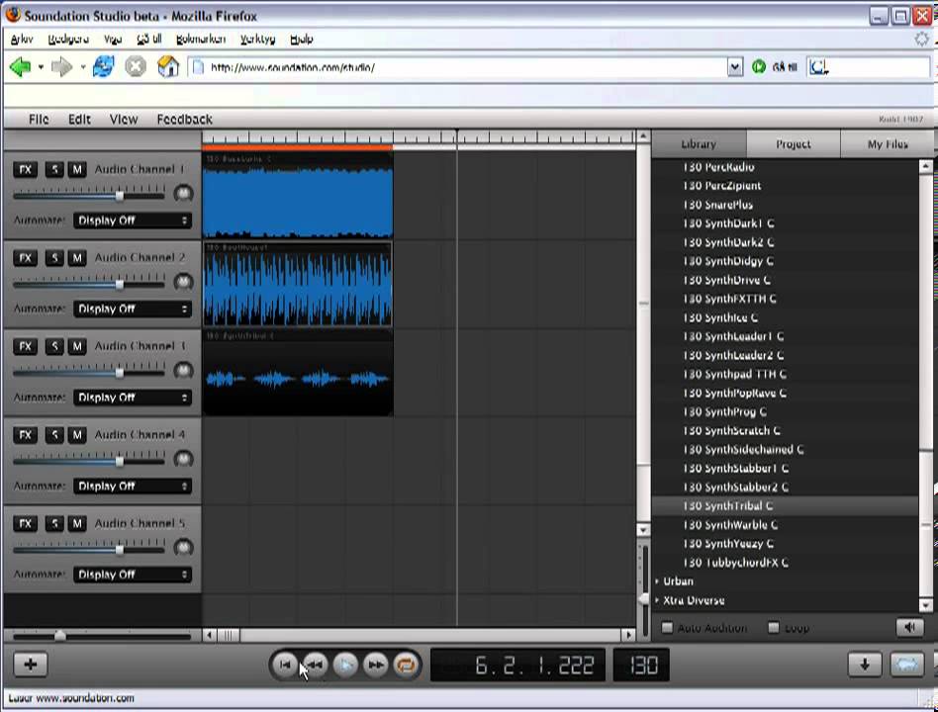The width and height of the screenshot is (938, 712).
Task: Click the blue button beside download arrow
Action: [x=907, y=665]
